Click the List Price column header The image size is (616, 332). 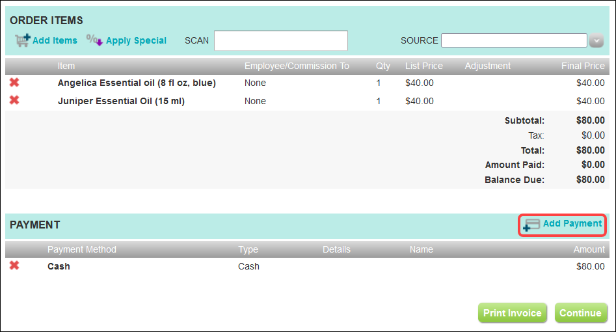(x=424, y=66)
